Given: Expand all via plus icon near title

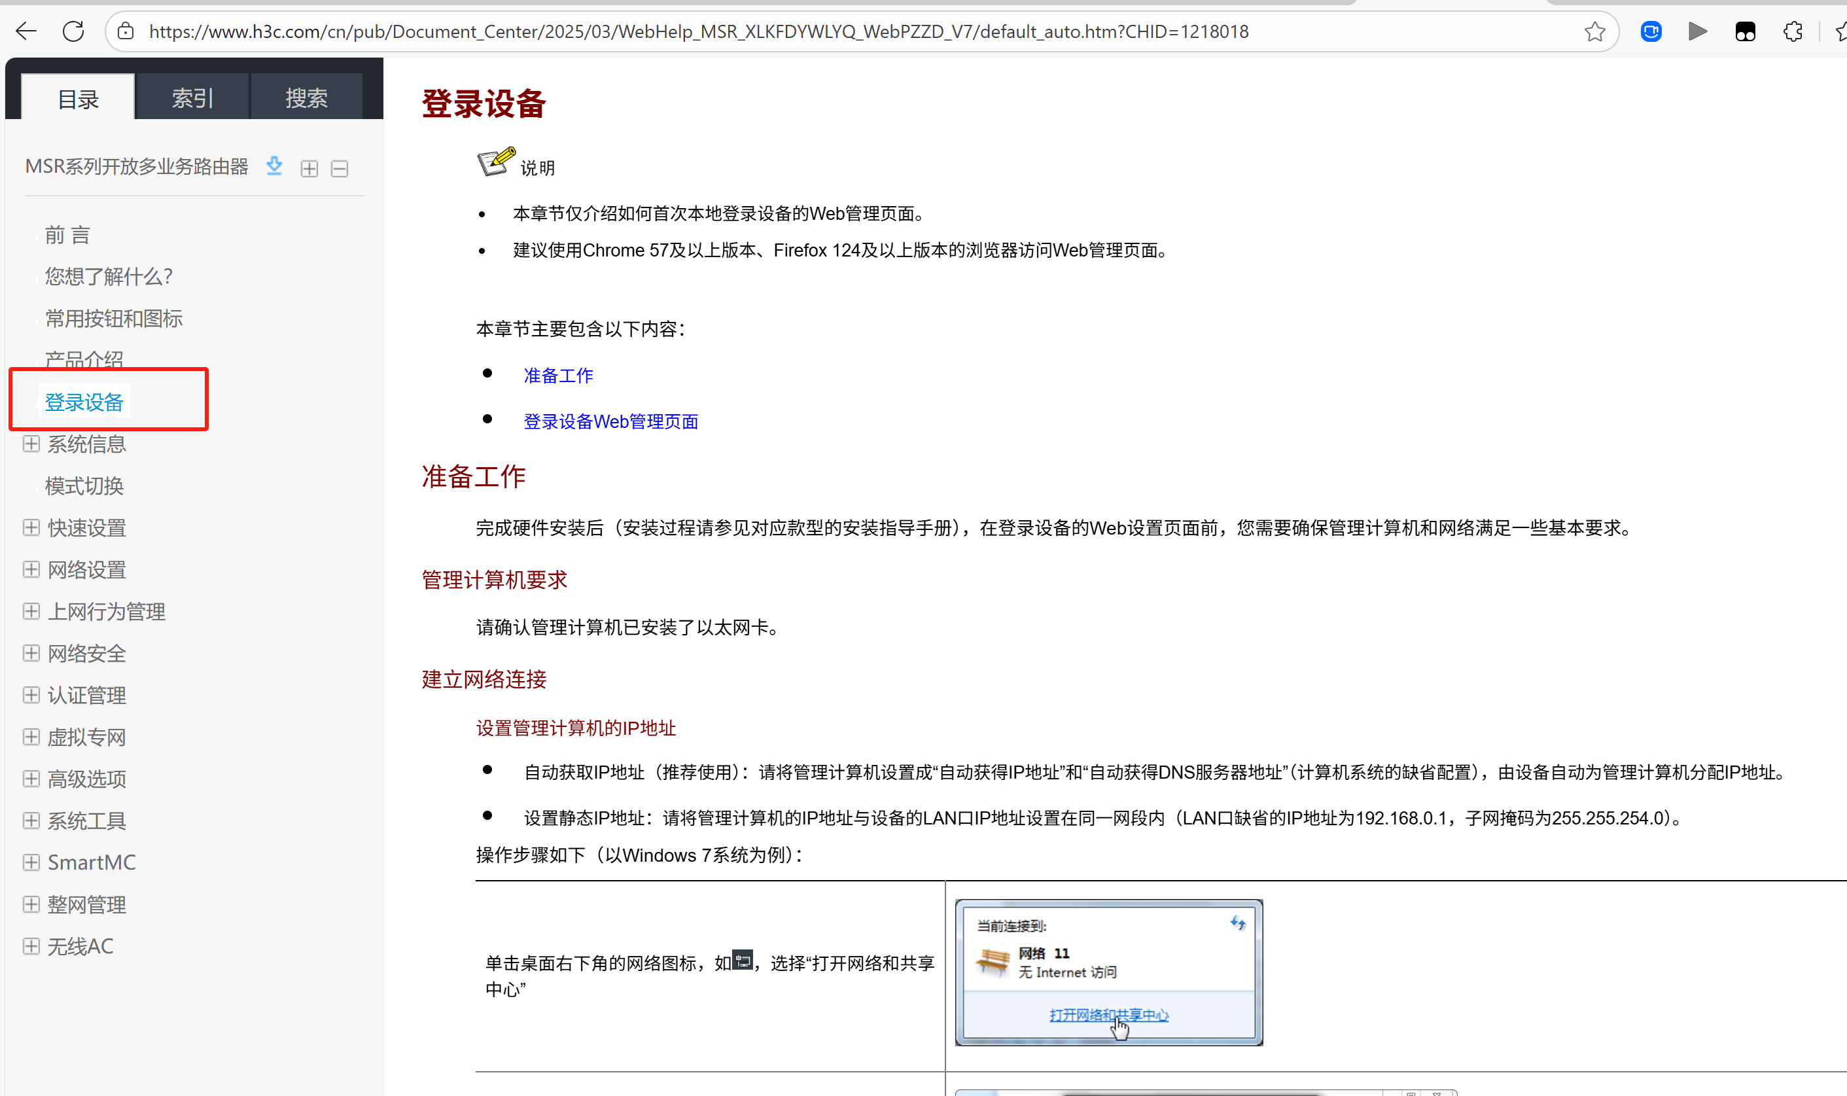Looking at the screenshot, I should point(309,168).
